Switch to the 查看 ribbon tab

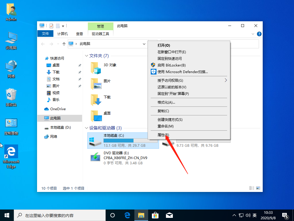click(80, 33)
